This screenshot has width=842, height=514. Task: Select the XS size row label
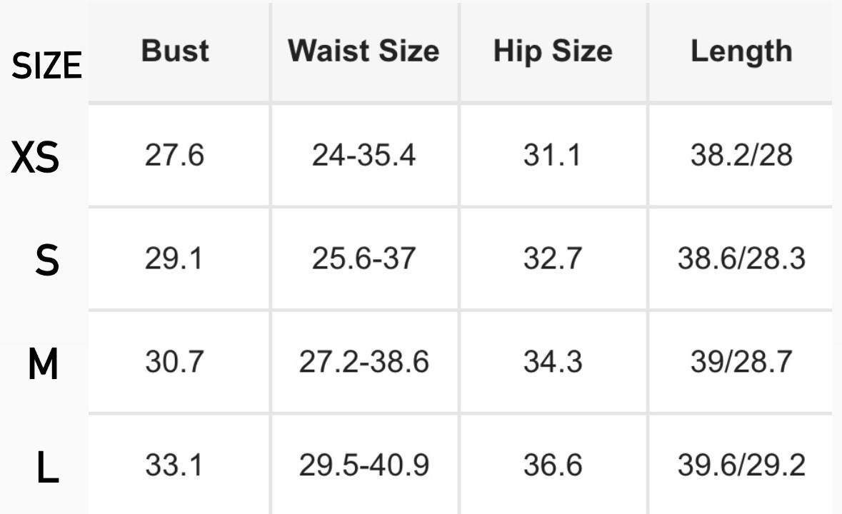pyautogui.click(x=36, y=158)
